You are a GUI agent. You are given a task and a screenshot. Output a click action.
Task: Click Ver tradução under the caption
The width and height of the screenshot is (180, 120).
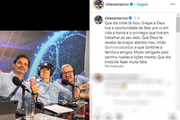pos(114,66)
